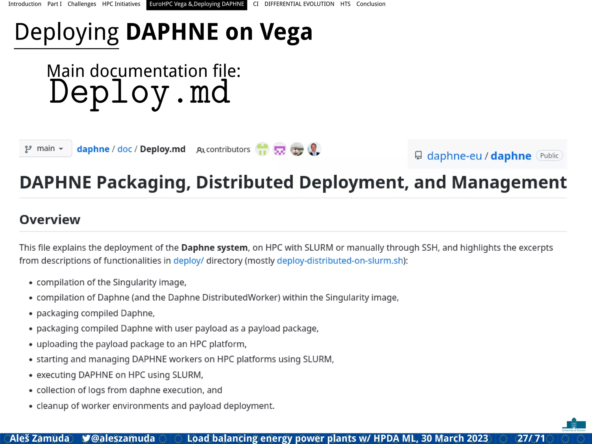Screen dimensions: 592x444
Task: Expand the main branch dropdown
Action: pyautogui.click(x=45, y=149)
